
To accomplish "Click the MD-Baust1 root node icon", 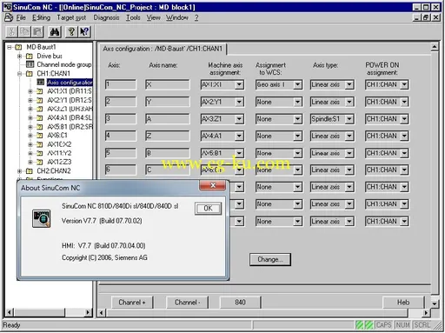I will click(18, 47).
